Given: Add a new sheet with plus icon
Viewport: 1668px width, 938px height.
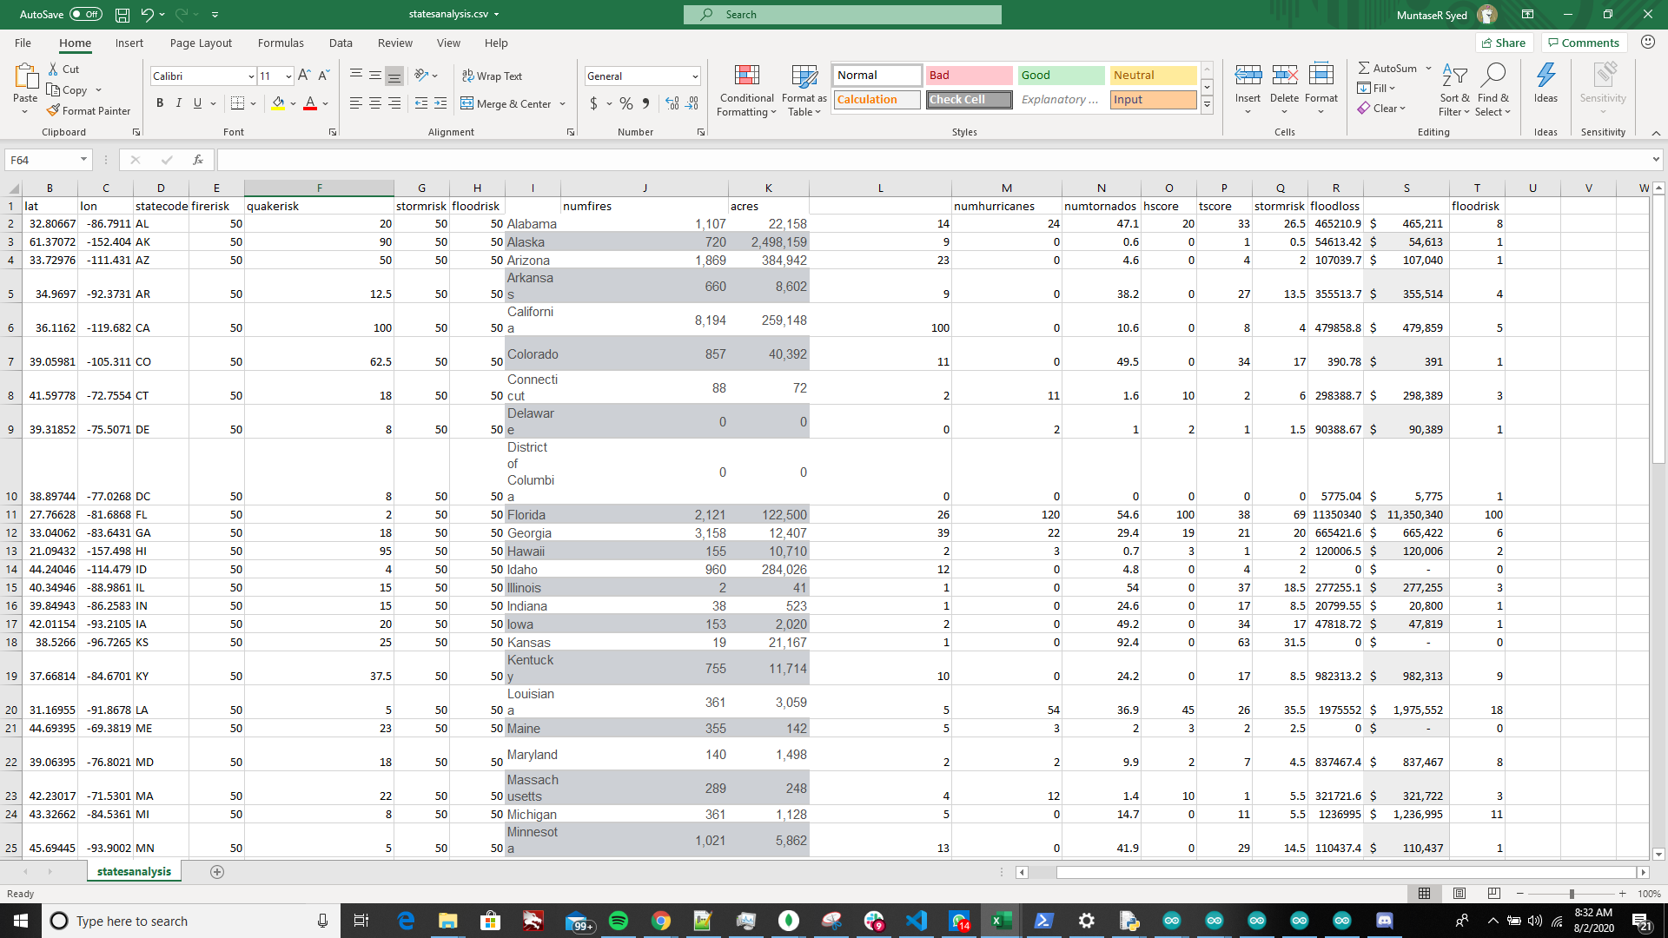Looking at the screenshot, I should point(217,871).
